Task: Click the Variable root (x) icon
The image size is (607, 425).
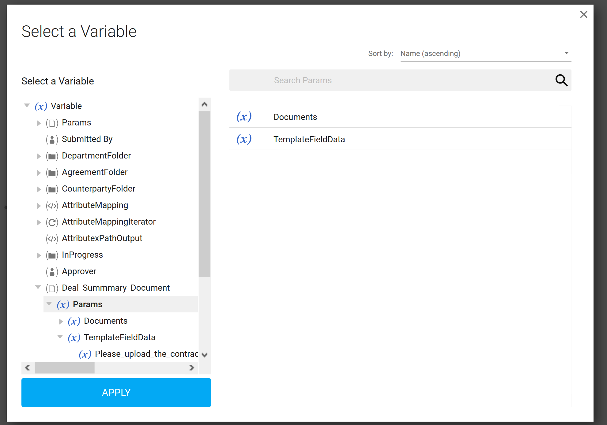Action: tap(41, 106)
